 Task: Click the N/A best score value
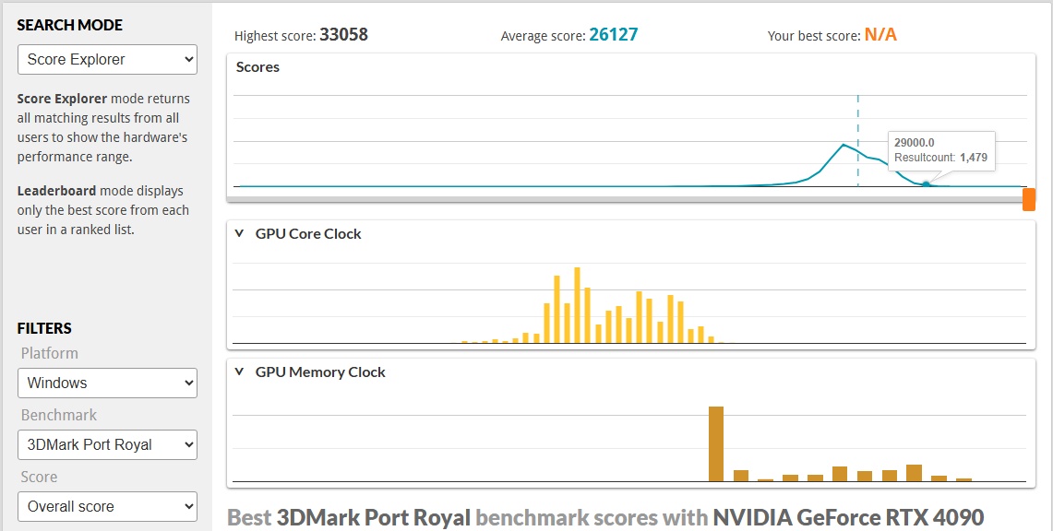[x=880, y=35]
